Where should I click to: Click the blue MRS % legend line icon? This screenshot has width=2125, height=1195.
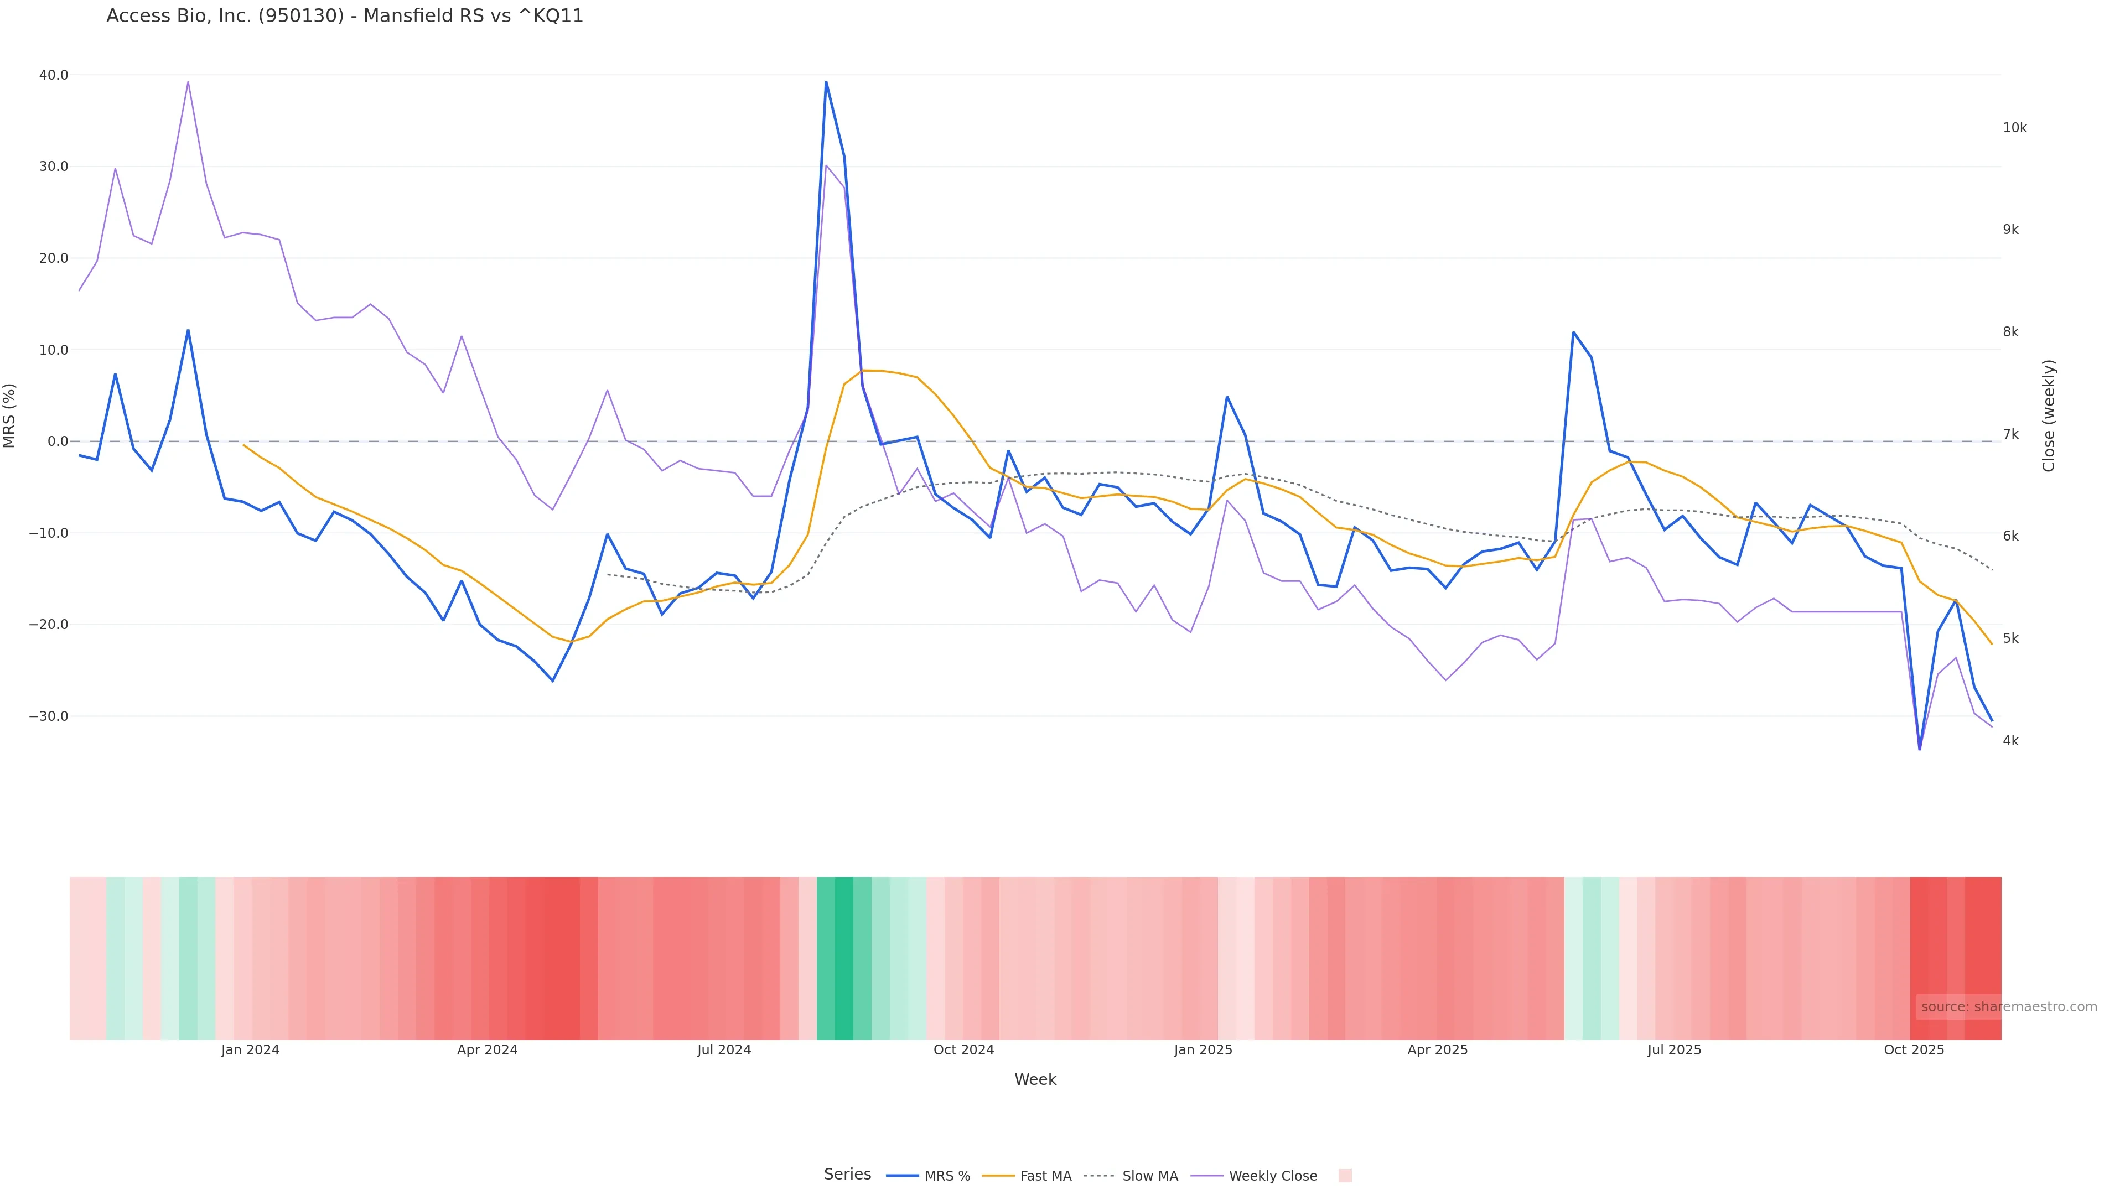tap(901, 1176)
